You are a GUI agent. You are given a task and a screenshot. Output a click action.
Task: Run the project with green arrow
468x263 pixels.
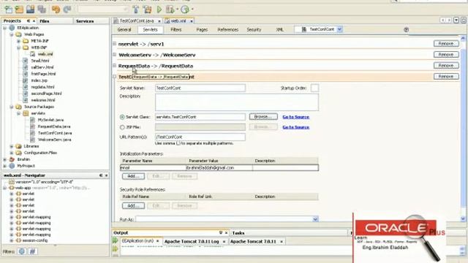tap(159, 9)
